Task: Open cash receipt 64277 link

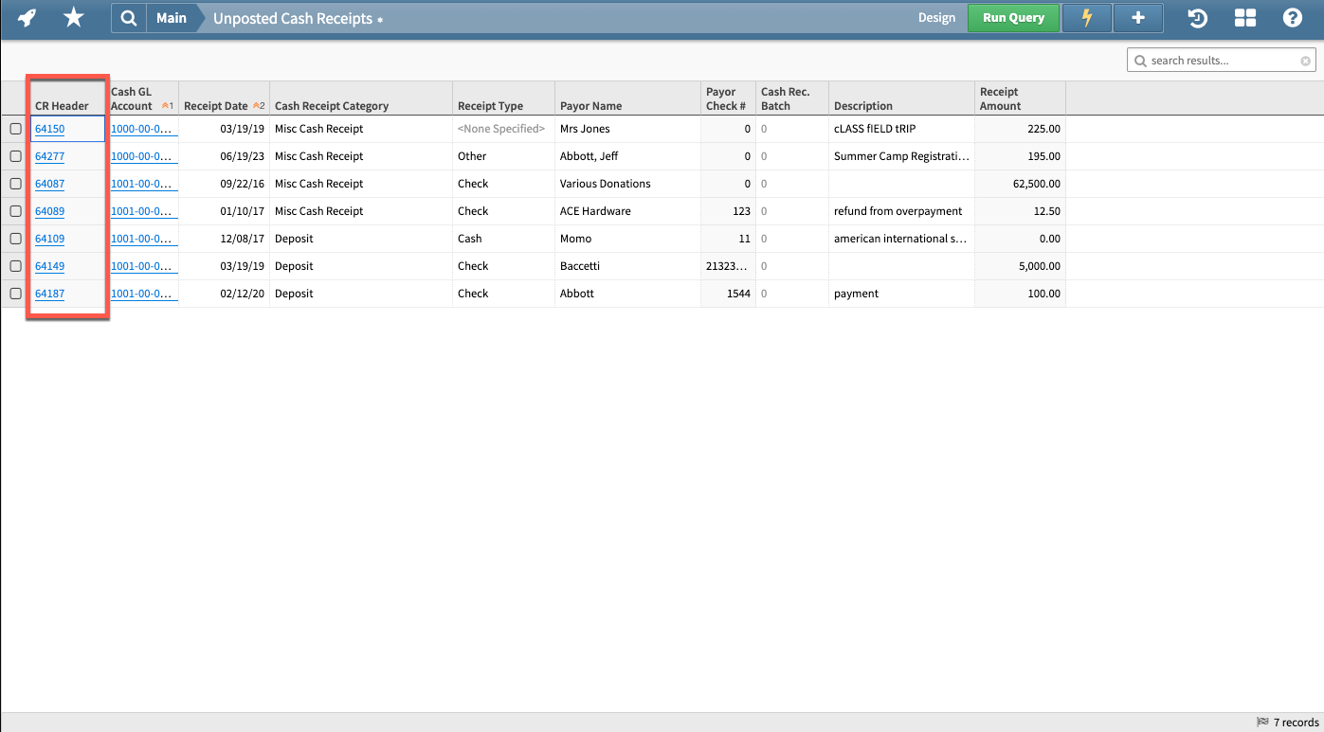Action: pos(49,156)
